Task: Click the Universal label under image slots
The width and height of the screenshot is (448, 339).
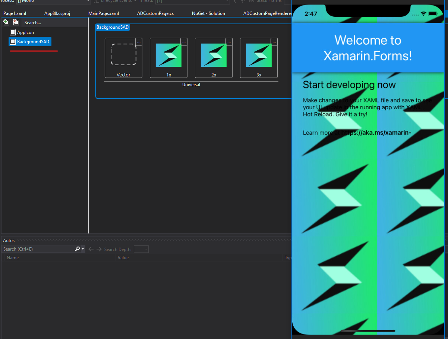Action: coord(191,85)
